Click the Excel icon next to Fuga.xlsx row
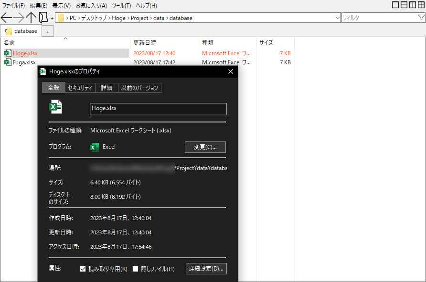The height and width of the screenshot is (282, 426). pyautogui.click(x=8, y=62)
